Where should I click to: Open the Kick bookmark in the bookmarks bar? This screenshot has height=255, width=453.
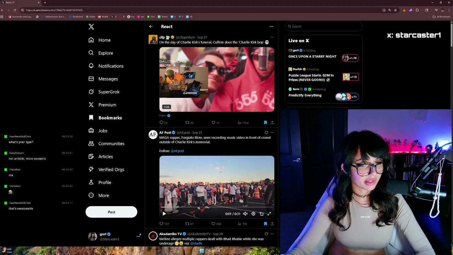click(x=151, y=17)
